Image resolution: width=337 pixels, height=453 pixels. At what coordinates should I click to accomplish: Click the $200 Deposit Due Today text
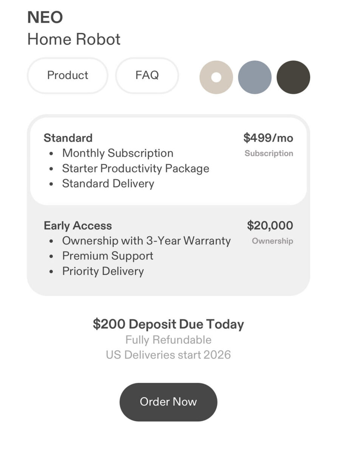[168, 324]
